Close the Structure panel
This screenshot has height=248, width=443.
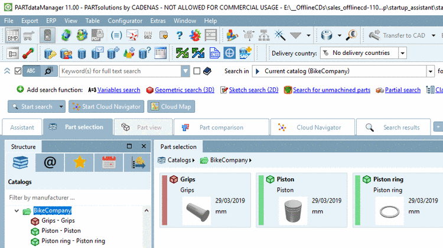[144, 146]
